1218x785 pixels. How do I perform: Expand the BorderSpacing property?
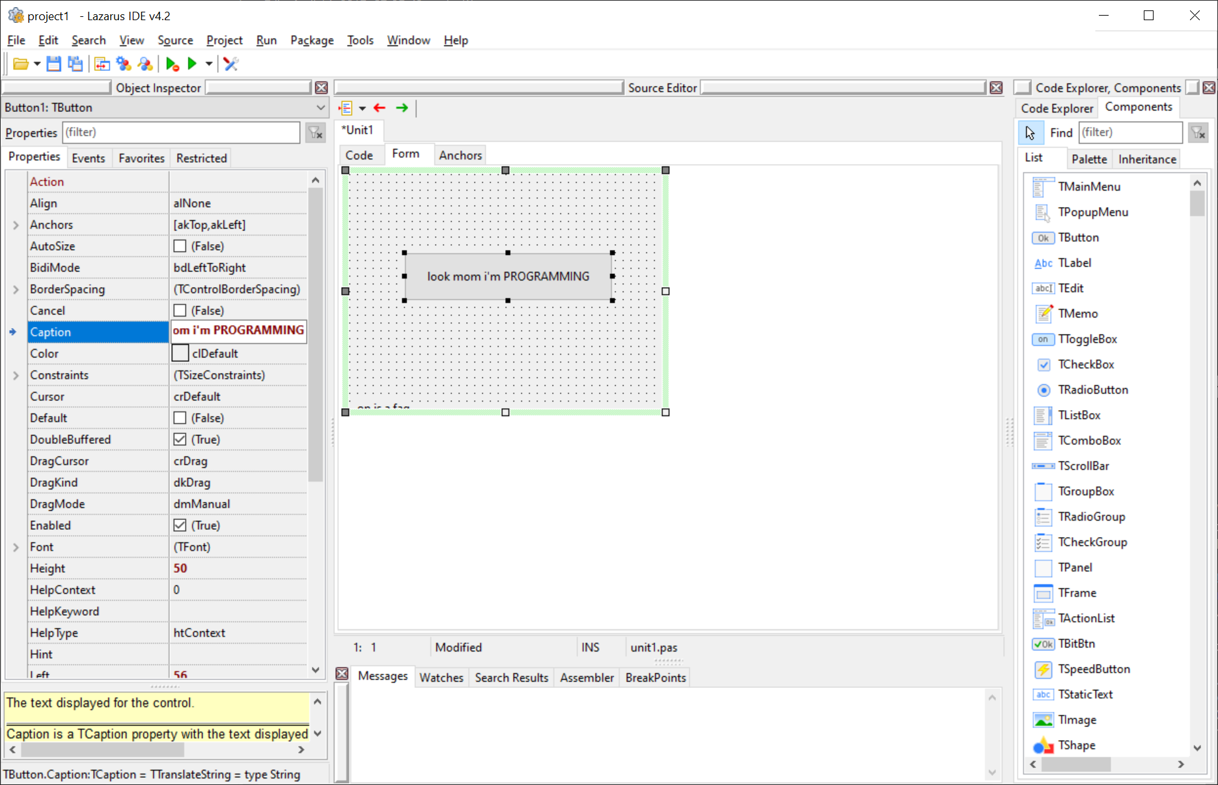point(16,289)
